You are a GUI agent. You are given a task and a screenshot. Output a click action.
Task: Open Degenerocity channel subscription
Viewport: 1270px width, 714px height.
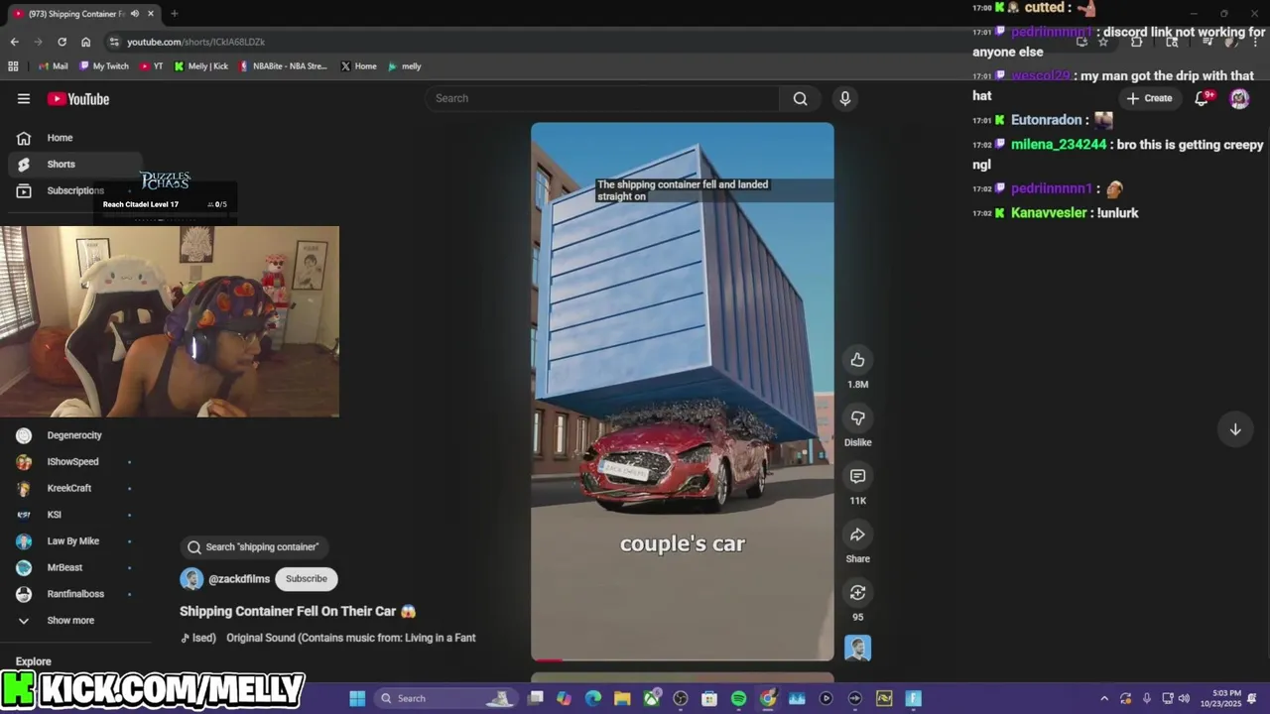[75, 435]
